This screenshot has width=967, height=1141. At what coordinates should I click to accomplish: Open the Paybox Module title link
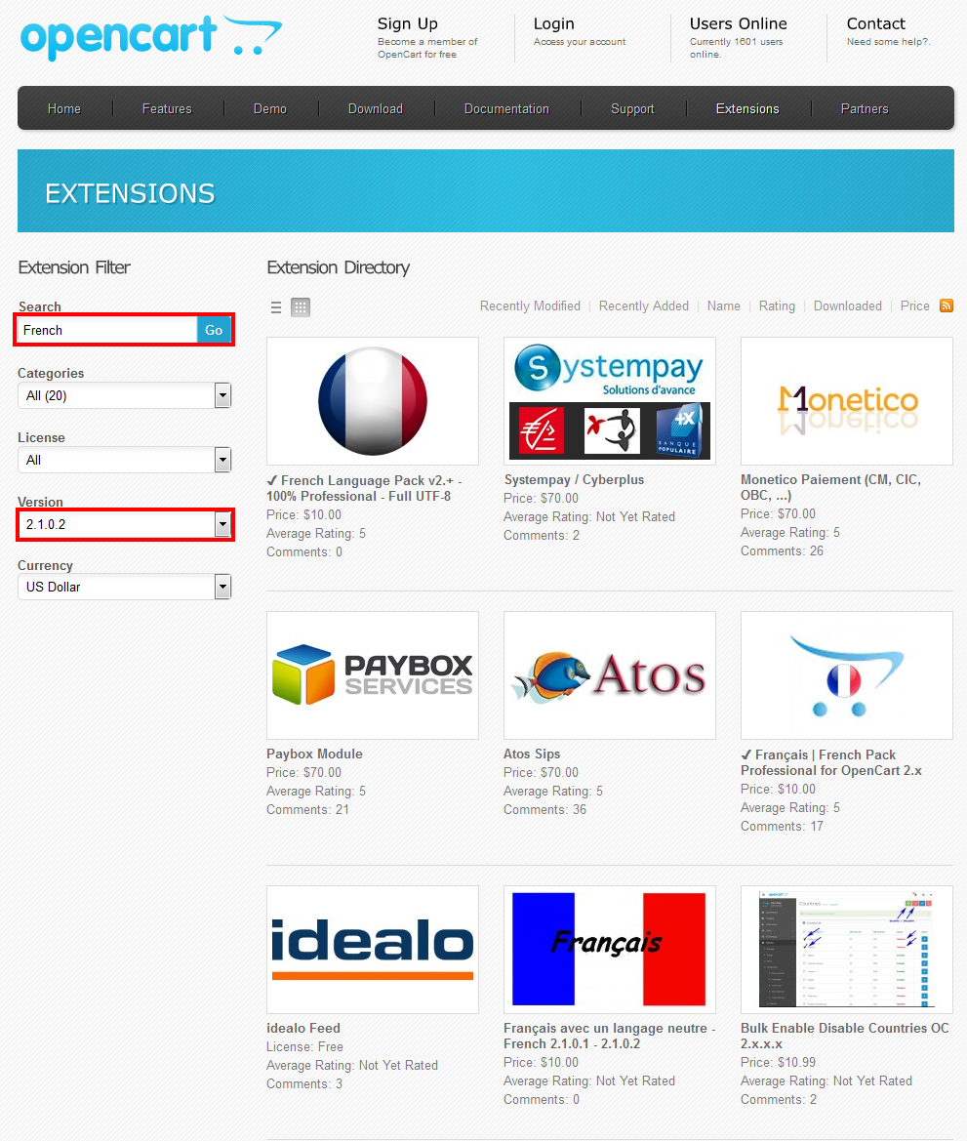pos(314,754)
